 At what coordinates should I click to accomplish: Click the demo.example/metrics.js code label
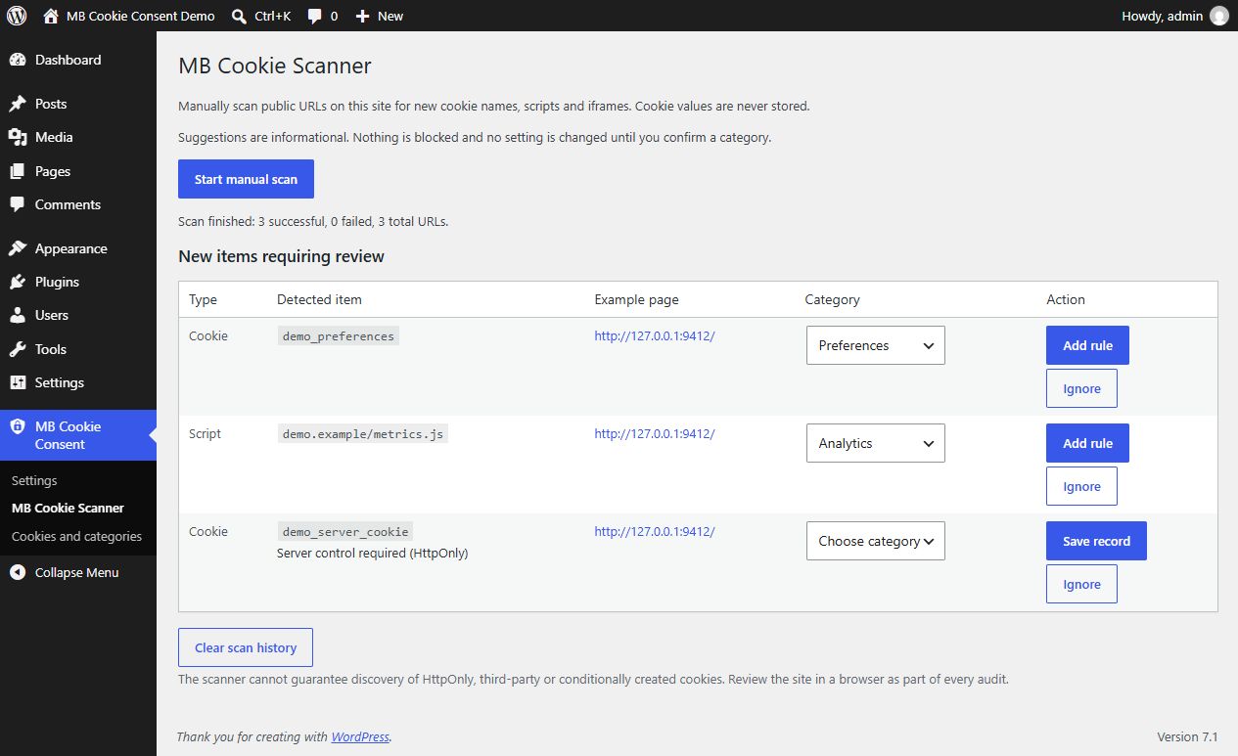coord(362,433)
